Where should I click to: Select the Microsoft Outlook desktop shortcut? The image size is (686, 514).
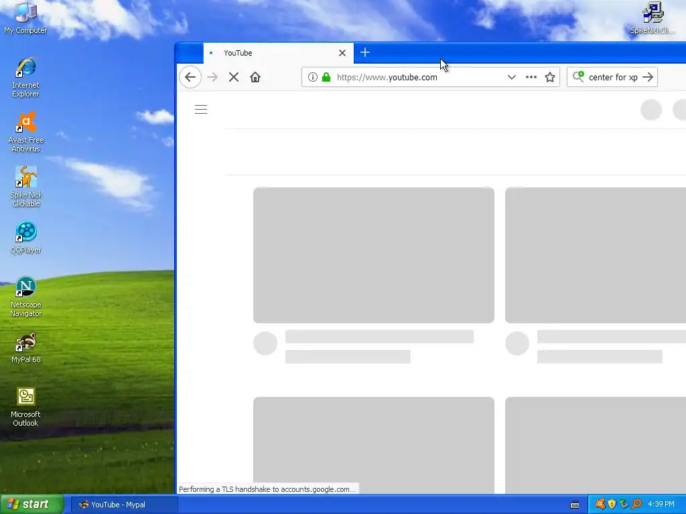(x=25, y=407)
